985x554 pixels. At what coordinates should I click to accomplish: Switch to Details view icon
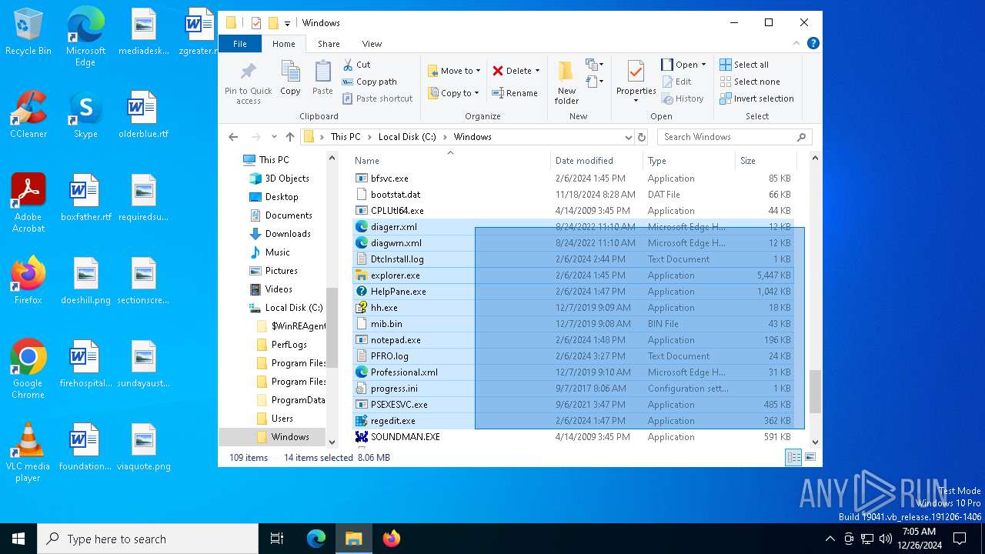pos(793,457)
